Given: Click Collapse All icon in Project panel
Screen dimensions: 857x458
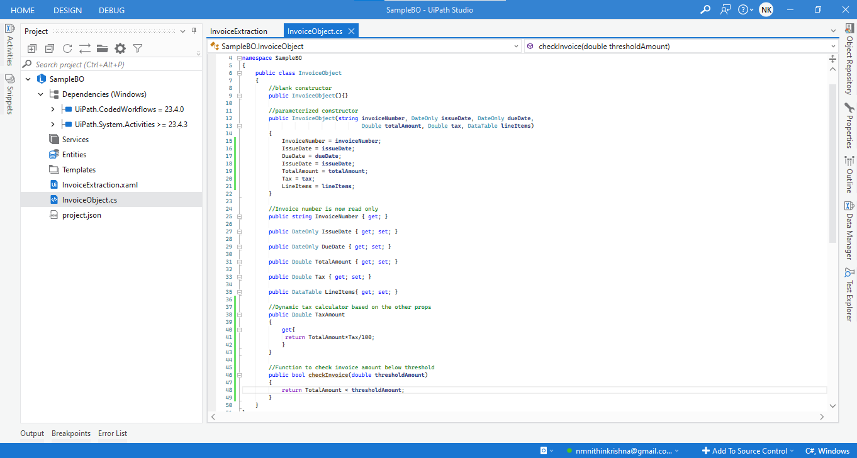Looking at the screenshot, I should (50, 48).
